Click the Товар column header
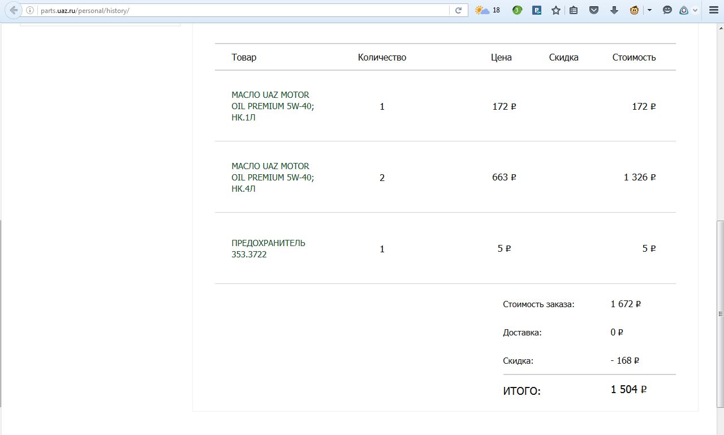The height and width of the screenshot is (435, 724). [x=244, y=57]
